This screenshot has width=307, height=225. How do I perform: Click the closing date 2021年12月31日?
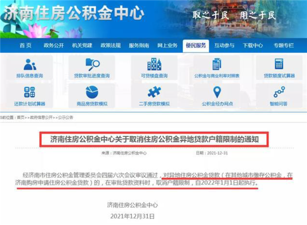[132, 216]
